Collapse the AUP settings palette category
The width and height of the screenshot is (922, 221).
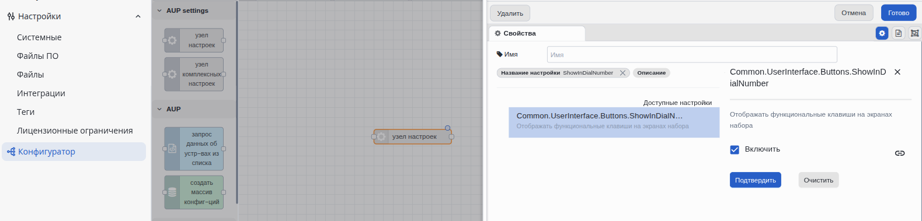click(x=159, y=10)
